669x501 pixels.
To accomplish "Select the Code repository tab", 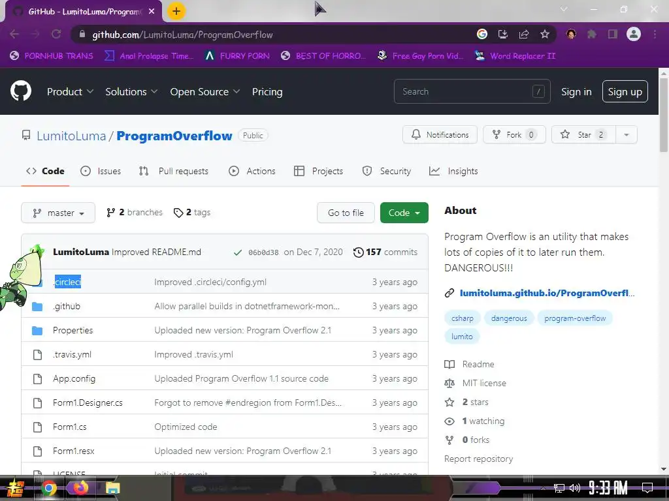I will point(45,172).
